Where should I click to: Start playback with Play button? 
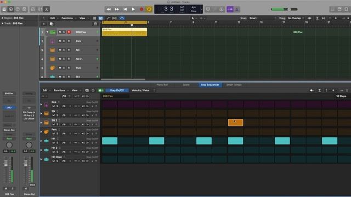click(133, 9)
